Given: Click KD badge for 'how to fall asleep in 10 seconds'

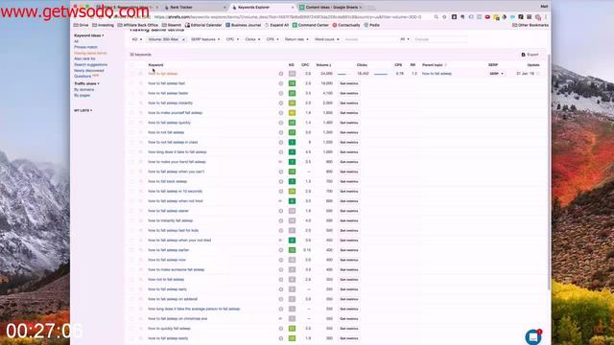Looking at the screenshot, I should coord(292,192).
